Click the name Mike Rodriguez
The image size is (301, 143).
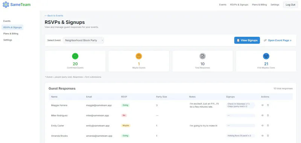(x=59, y=116)
